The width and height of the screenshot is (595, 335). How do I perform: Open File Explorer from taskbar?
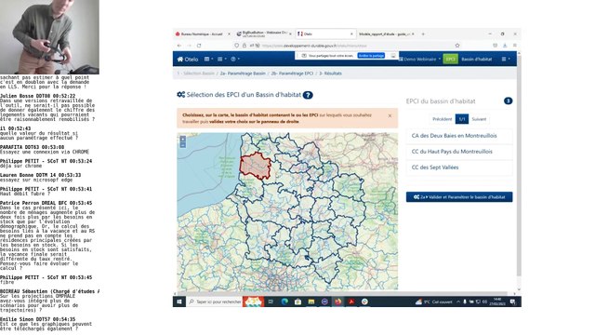point(311,301)
